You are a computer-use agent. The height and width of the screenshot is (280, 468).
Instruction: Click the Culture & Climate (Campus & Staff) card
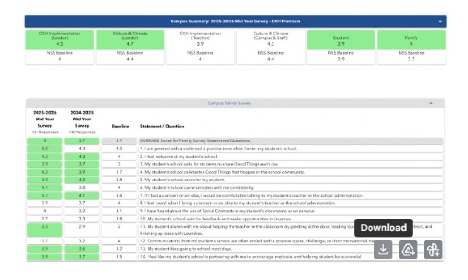(271, 40)
